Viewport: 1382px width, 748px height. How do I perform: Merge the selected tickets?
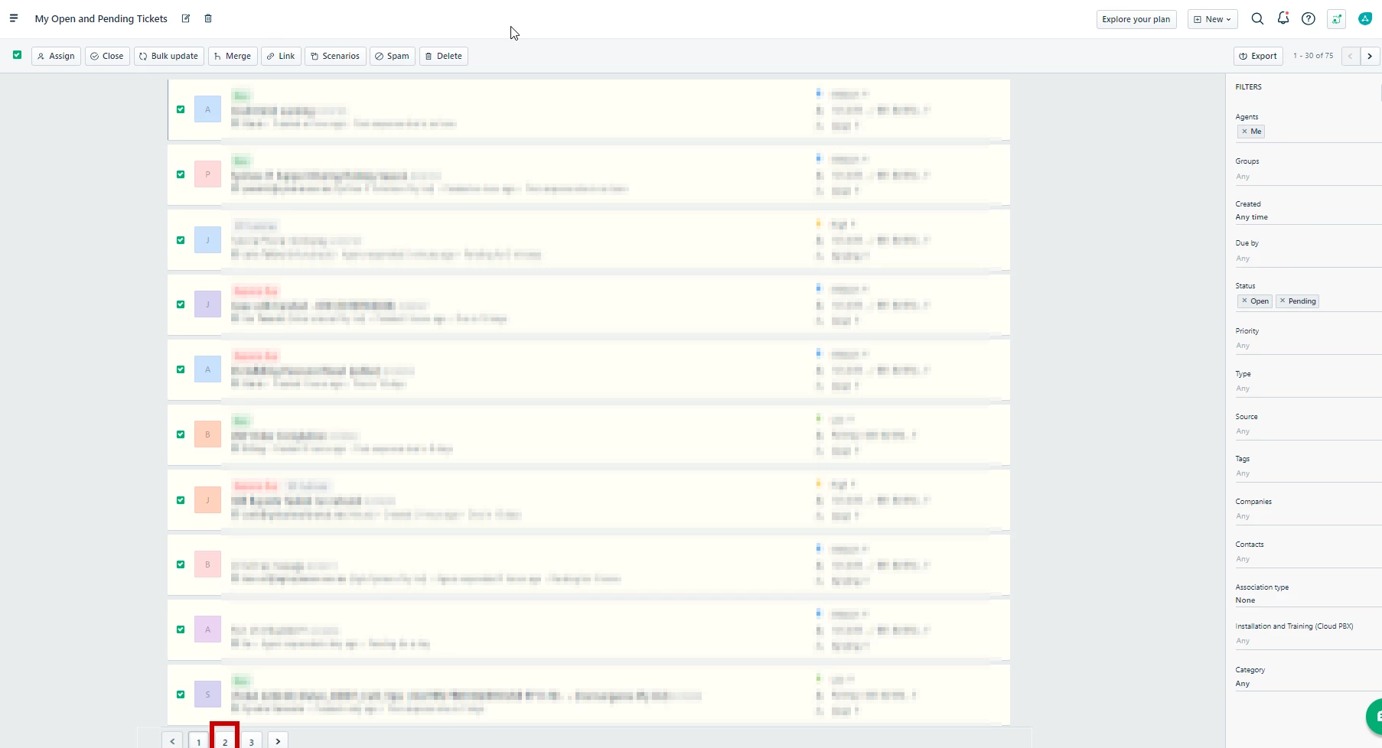pos(233,56)
